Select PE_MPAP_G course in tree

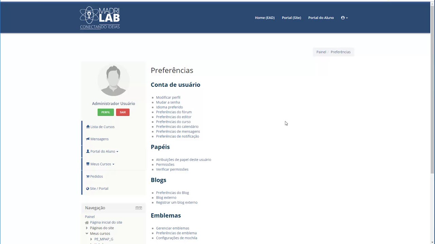pyautogui.click(x=104, y=239)
